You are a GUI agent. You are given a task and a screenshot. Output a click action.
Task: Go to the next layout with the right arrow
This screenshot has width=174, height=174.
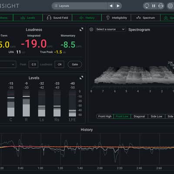click(x=118, y=6)
